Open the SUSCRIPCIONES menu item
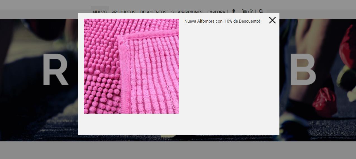This screenshot has height=159, width=356. click(x=187, y=12)
